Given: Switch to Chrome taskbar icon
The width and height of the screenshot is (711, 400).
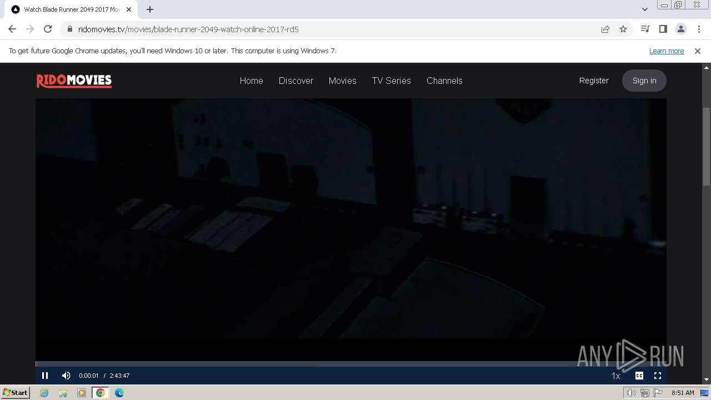Looking at the screenshot, I should [101, 393].
